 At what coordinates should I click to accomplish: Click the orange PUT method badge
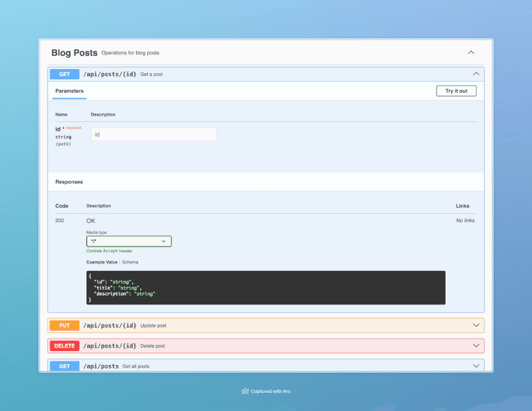(x=64, y=325)
